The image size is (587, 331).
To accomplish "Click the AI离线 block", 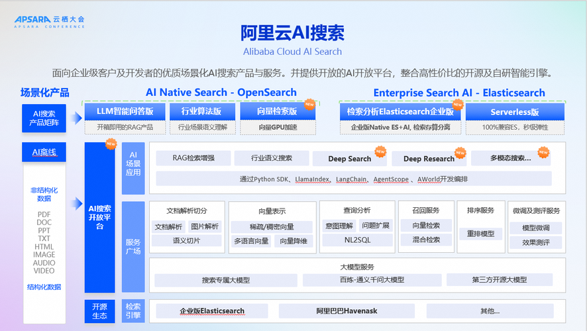I will coord(44,152).
